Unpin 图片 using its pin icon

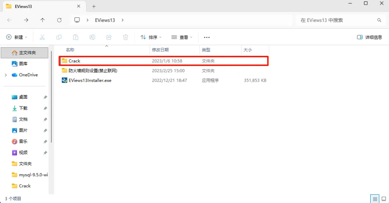click(x=45, y=130)
